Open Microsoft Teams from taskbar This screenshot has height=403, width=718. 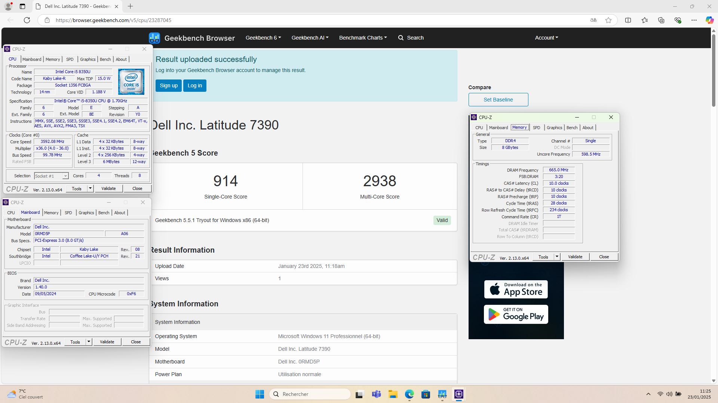coord(376,394)
